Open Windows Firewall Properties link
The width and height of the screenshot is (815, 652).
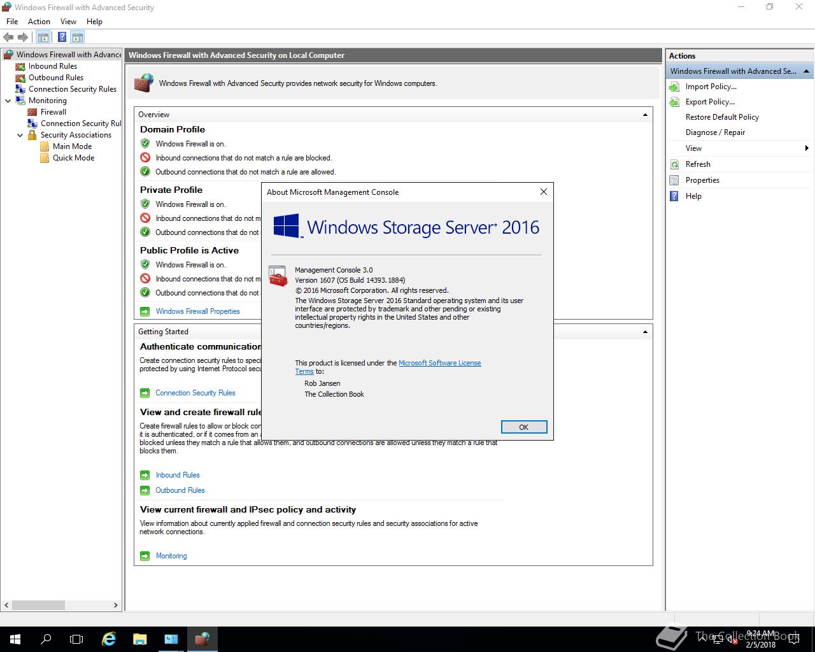(x=197, y=311)
